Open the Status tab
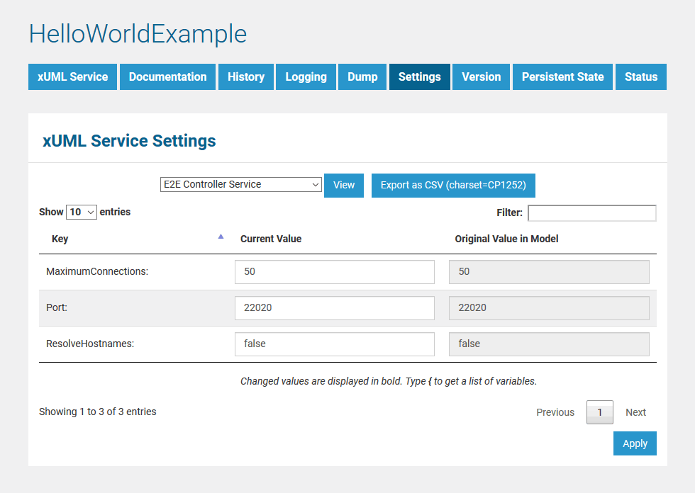This screenshot has width=695, height=493. click(x=641, y=77)
